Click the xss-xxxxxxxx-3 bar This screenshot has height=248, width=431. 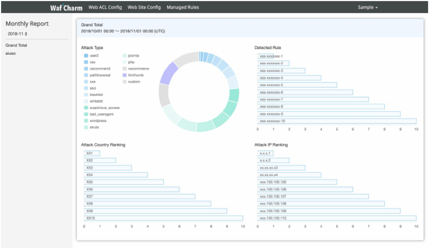tap(281, 71)
